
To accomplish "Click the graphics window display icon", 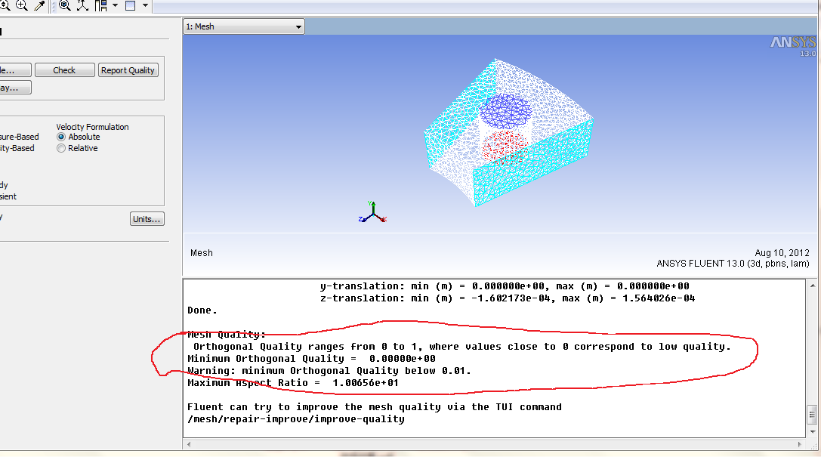I will (x=130, y=5).
